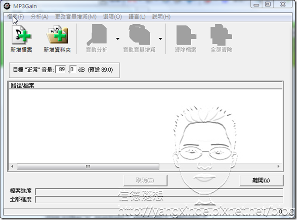Click the 全部進度 total progress bar
The width and height of the screenshot is (297, 220).
coord(159,200)
